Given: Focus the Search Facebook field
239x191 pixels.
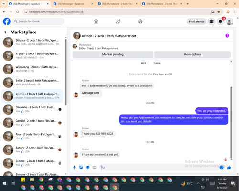Looking at the screenshot, I should click(x=38, y=21).
